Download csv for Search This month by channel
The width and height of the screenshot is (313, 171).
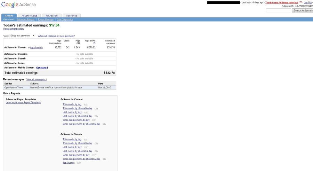[x=96, y=143]
